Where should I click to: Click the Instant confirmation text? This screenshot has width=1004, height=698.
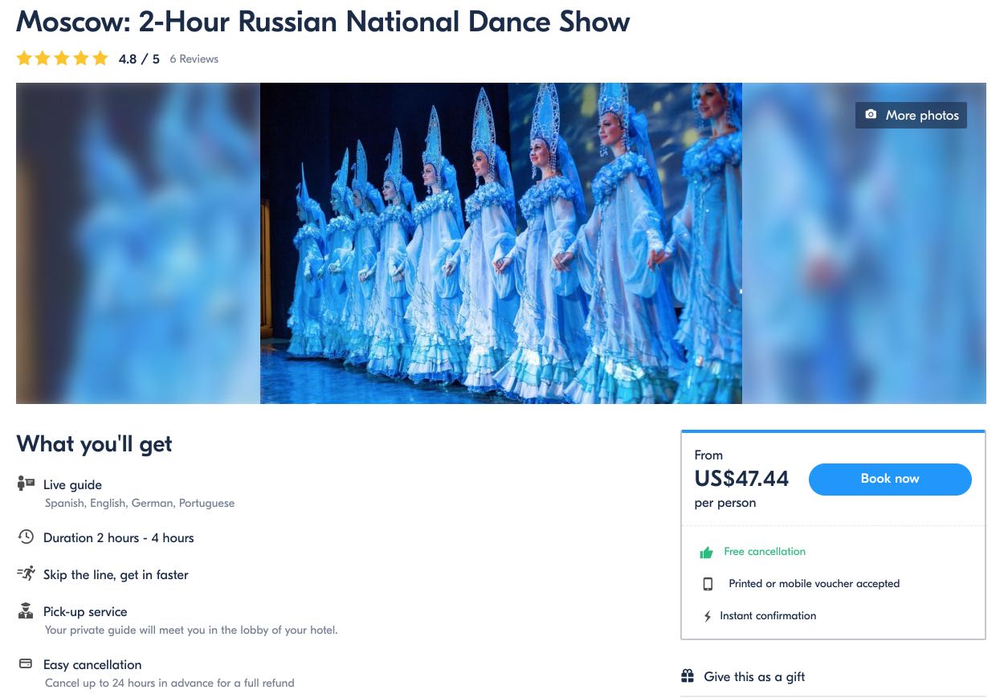point(768,616)
